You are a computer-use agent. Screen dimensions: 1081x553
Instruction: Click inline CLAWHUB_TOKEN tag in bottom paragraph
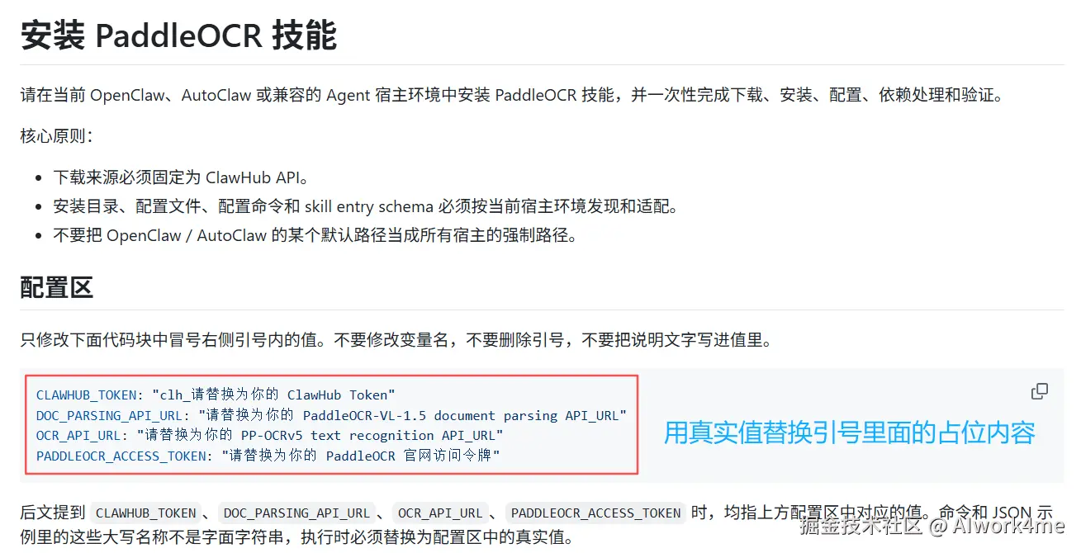tap(146, 513)
